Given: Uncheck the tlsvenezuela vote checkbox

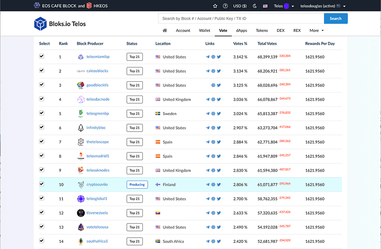Looking at the screenshot, I should pos(42,212).
